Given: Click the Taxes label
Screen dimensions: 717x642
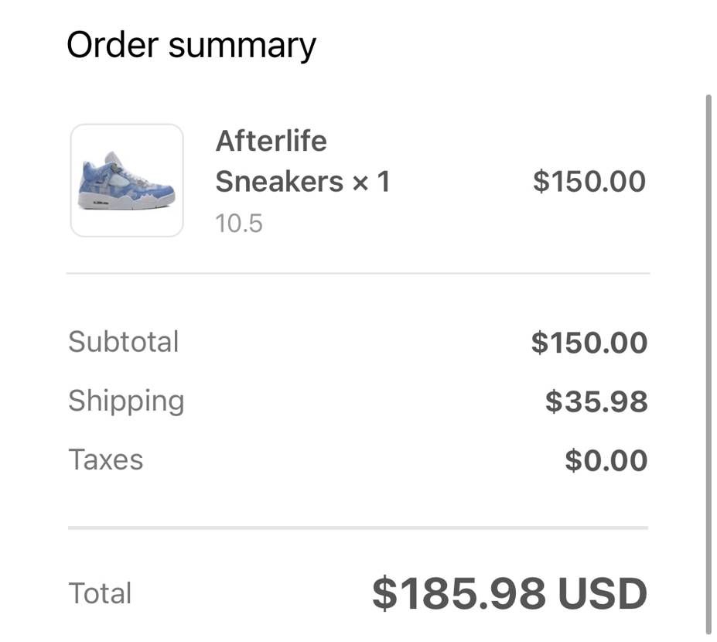Looking at the screenshot, I should (x=106, y=459).
